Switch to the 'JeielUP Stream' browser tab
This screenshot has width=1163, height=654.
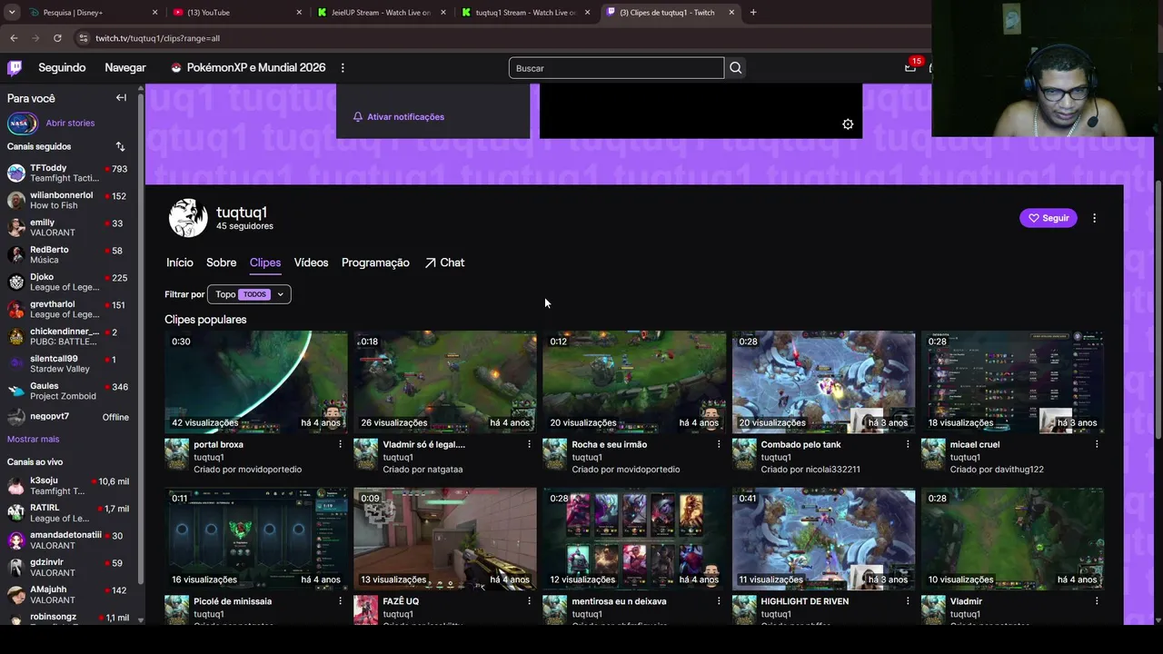point(380,13)
